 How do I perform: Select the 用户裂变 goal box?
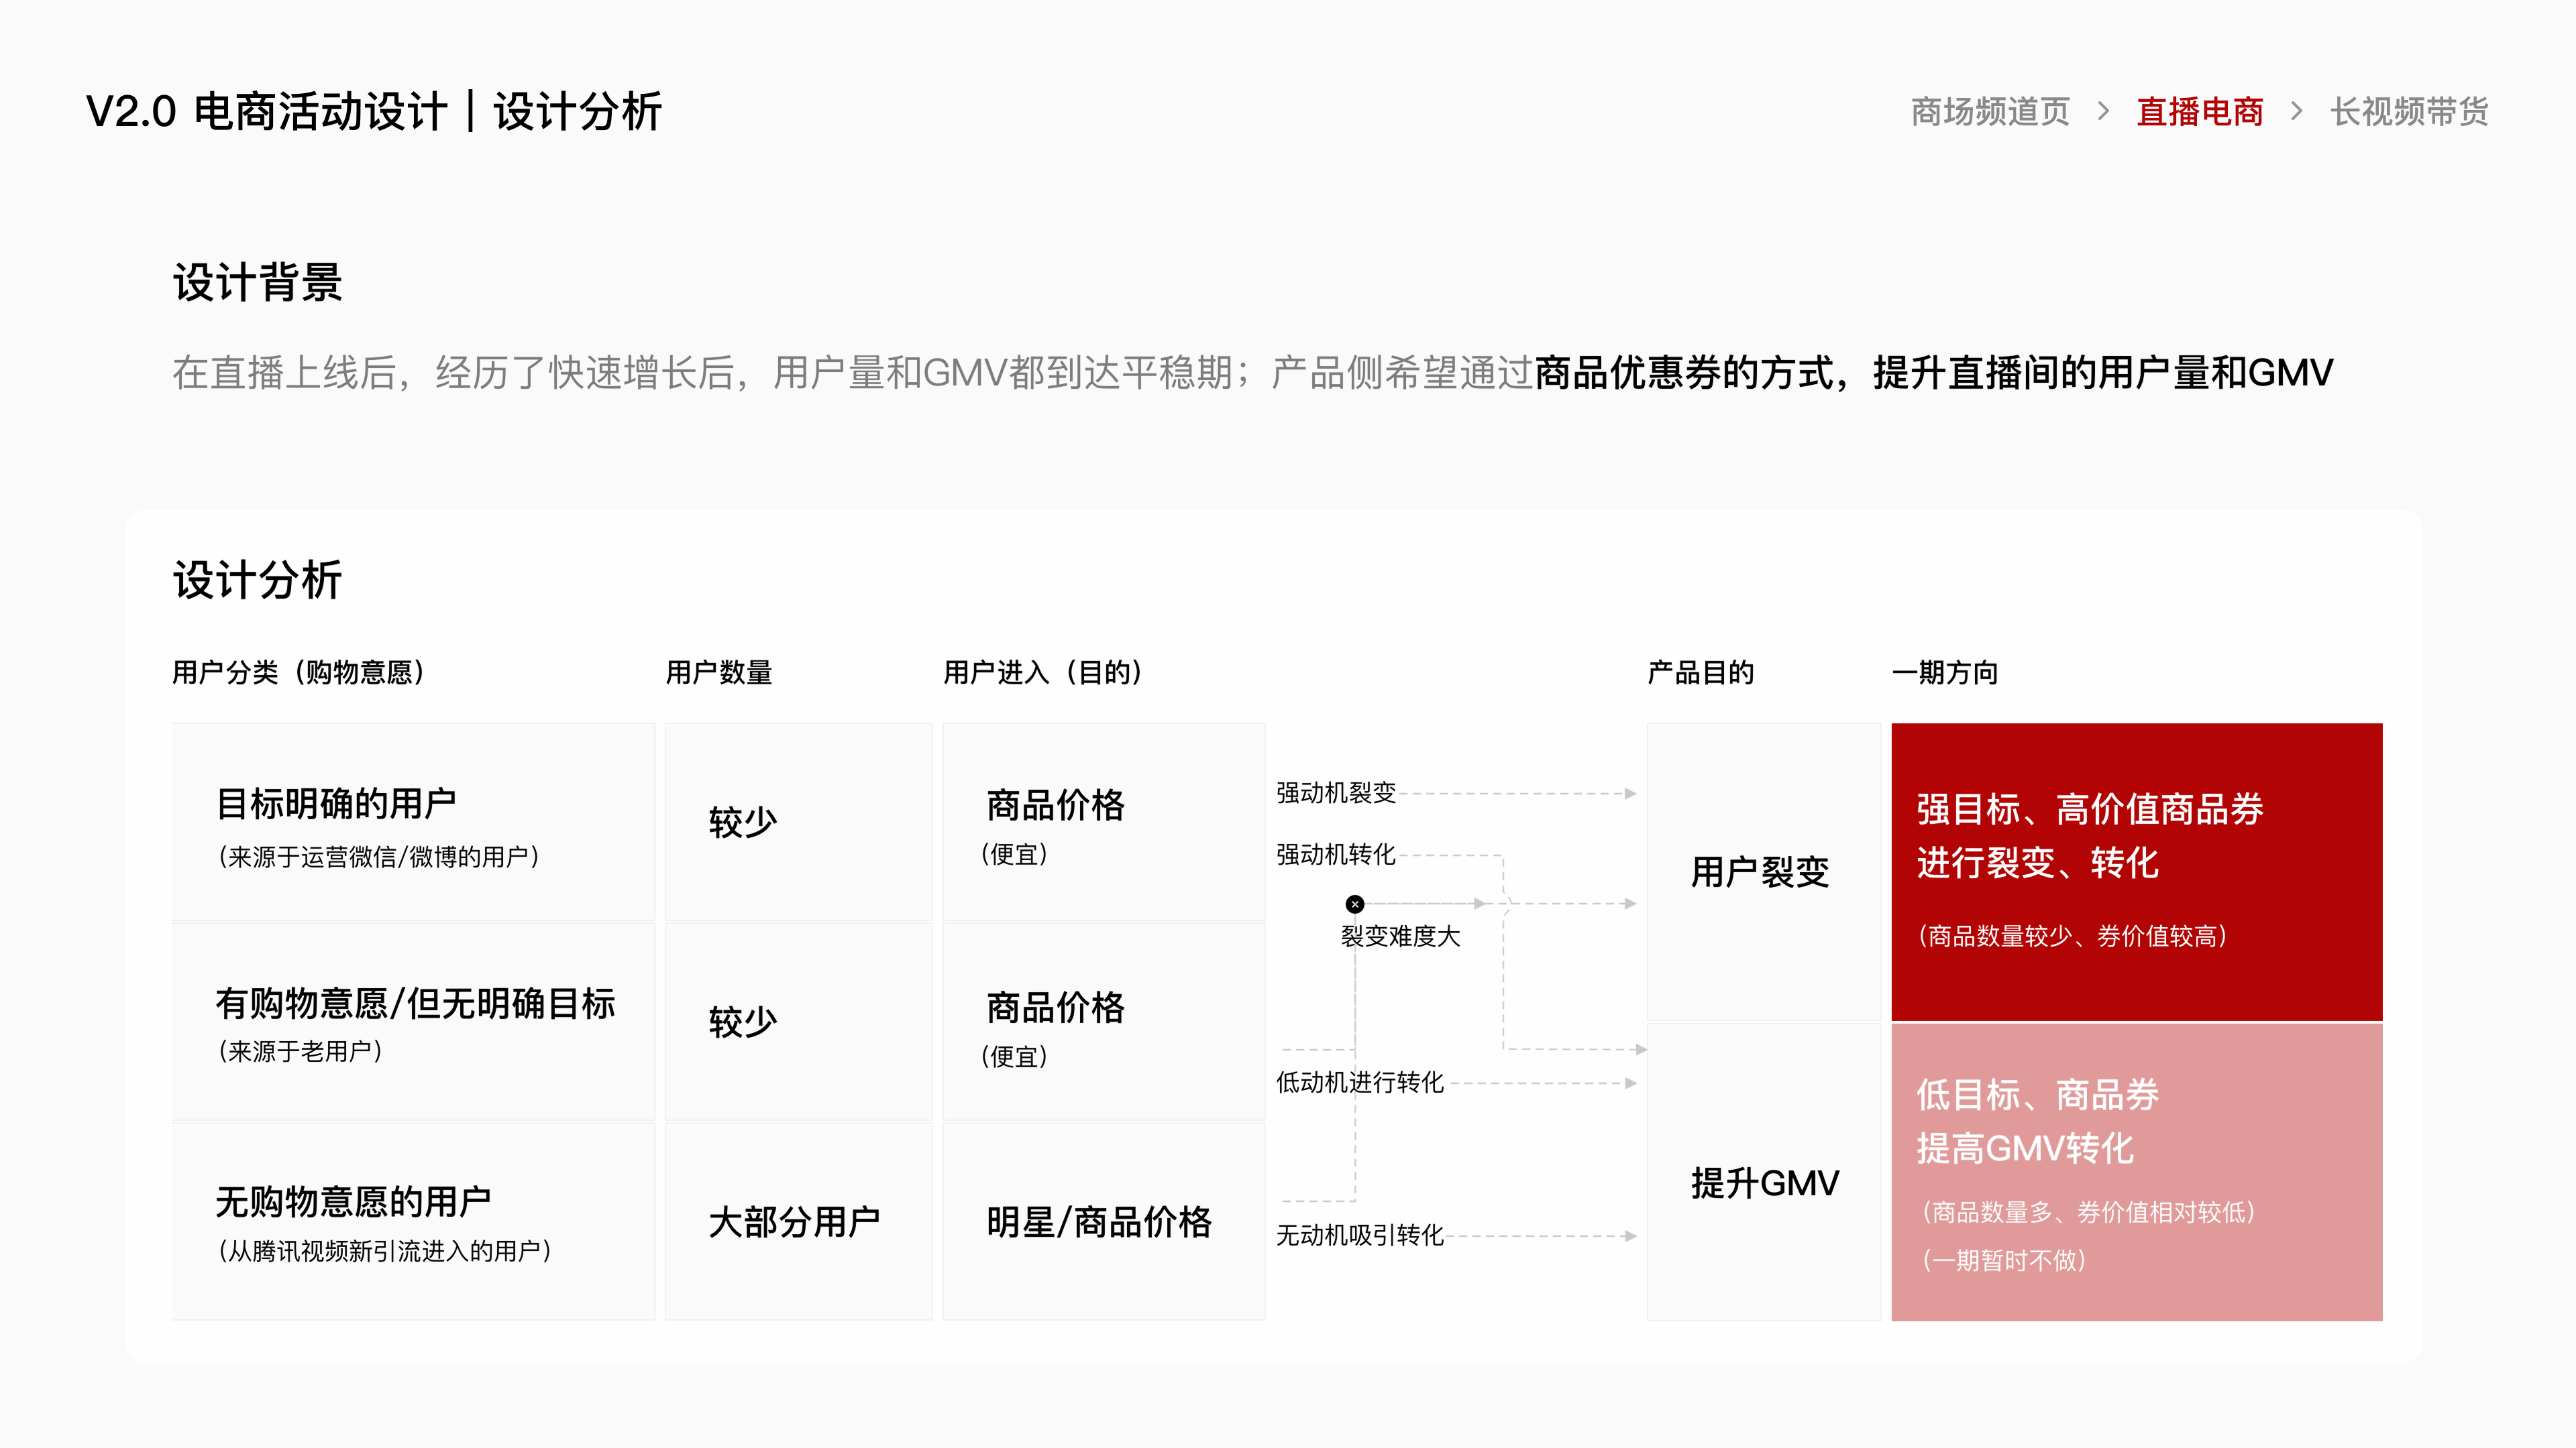click(1764, 871)
